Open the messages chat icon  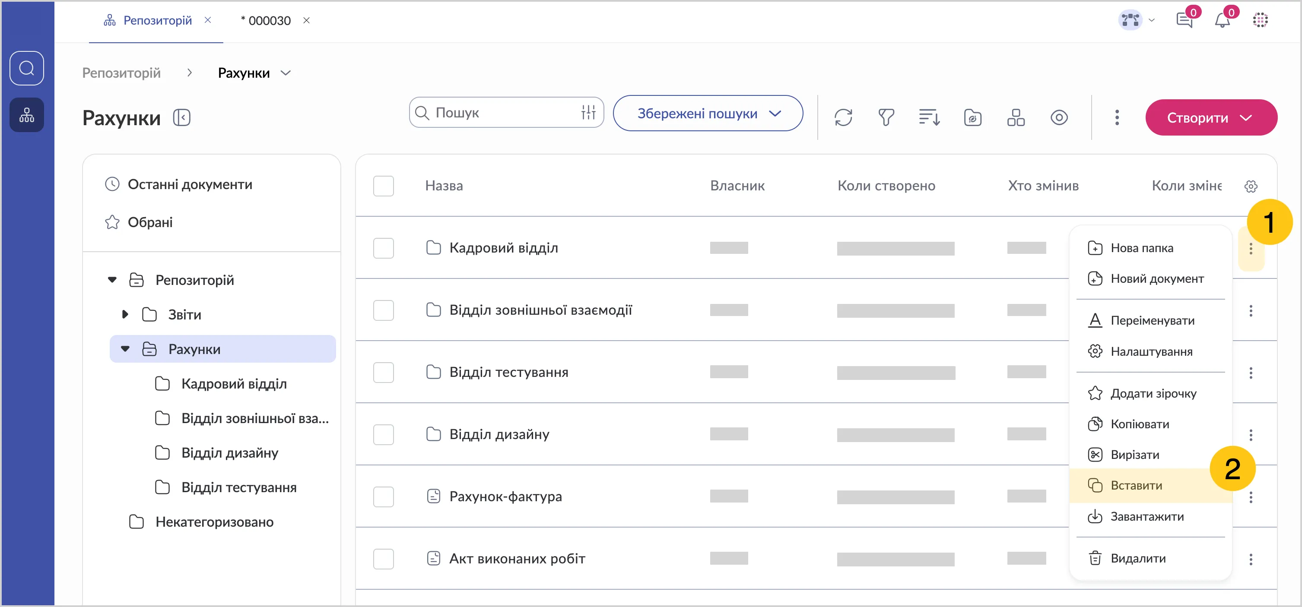pos(1184,21)
